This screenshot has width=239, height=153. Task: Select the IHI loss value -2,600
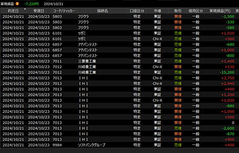pyautogui.click(x=228, y=128)
